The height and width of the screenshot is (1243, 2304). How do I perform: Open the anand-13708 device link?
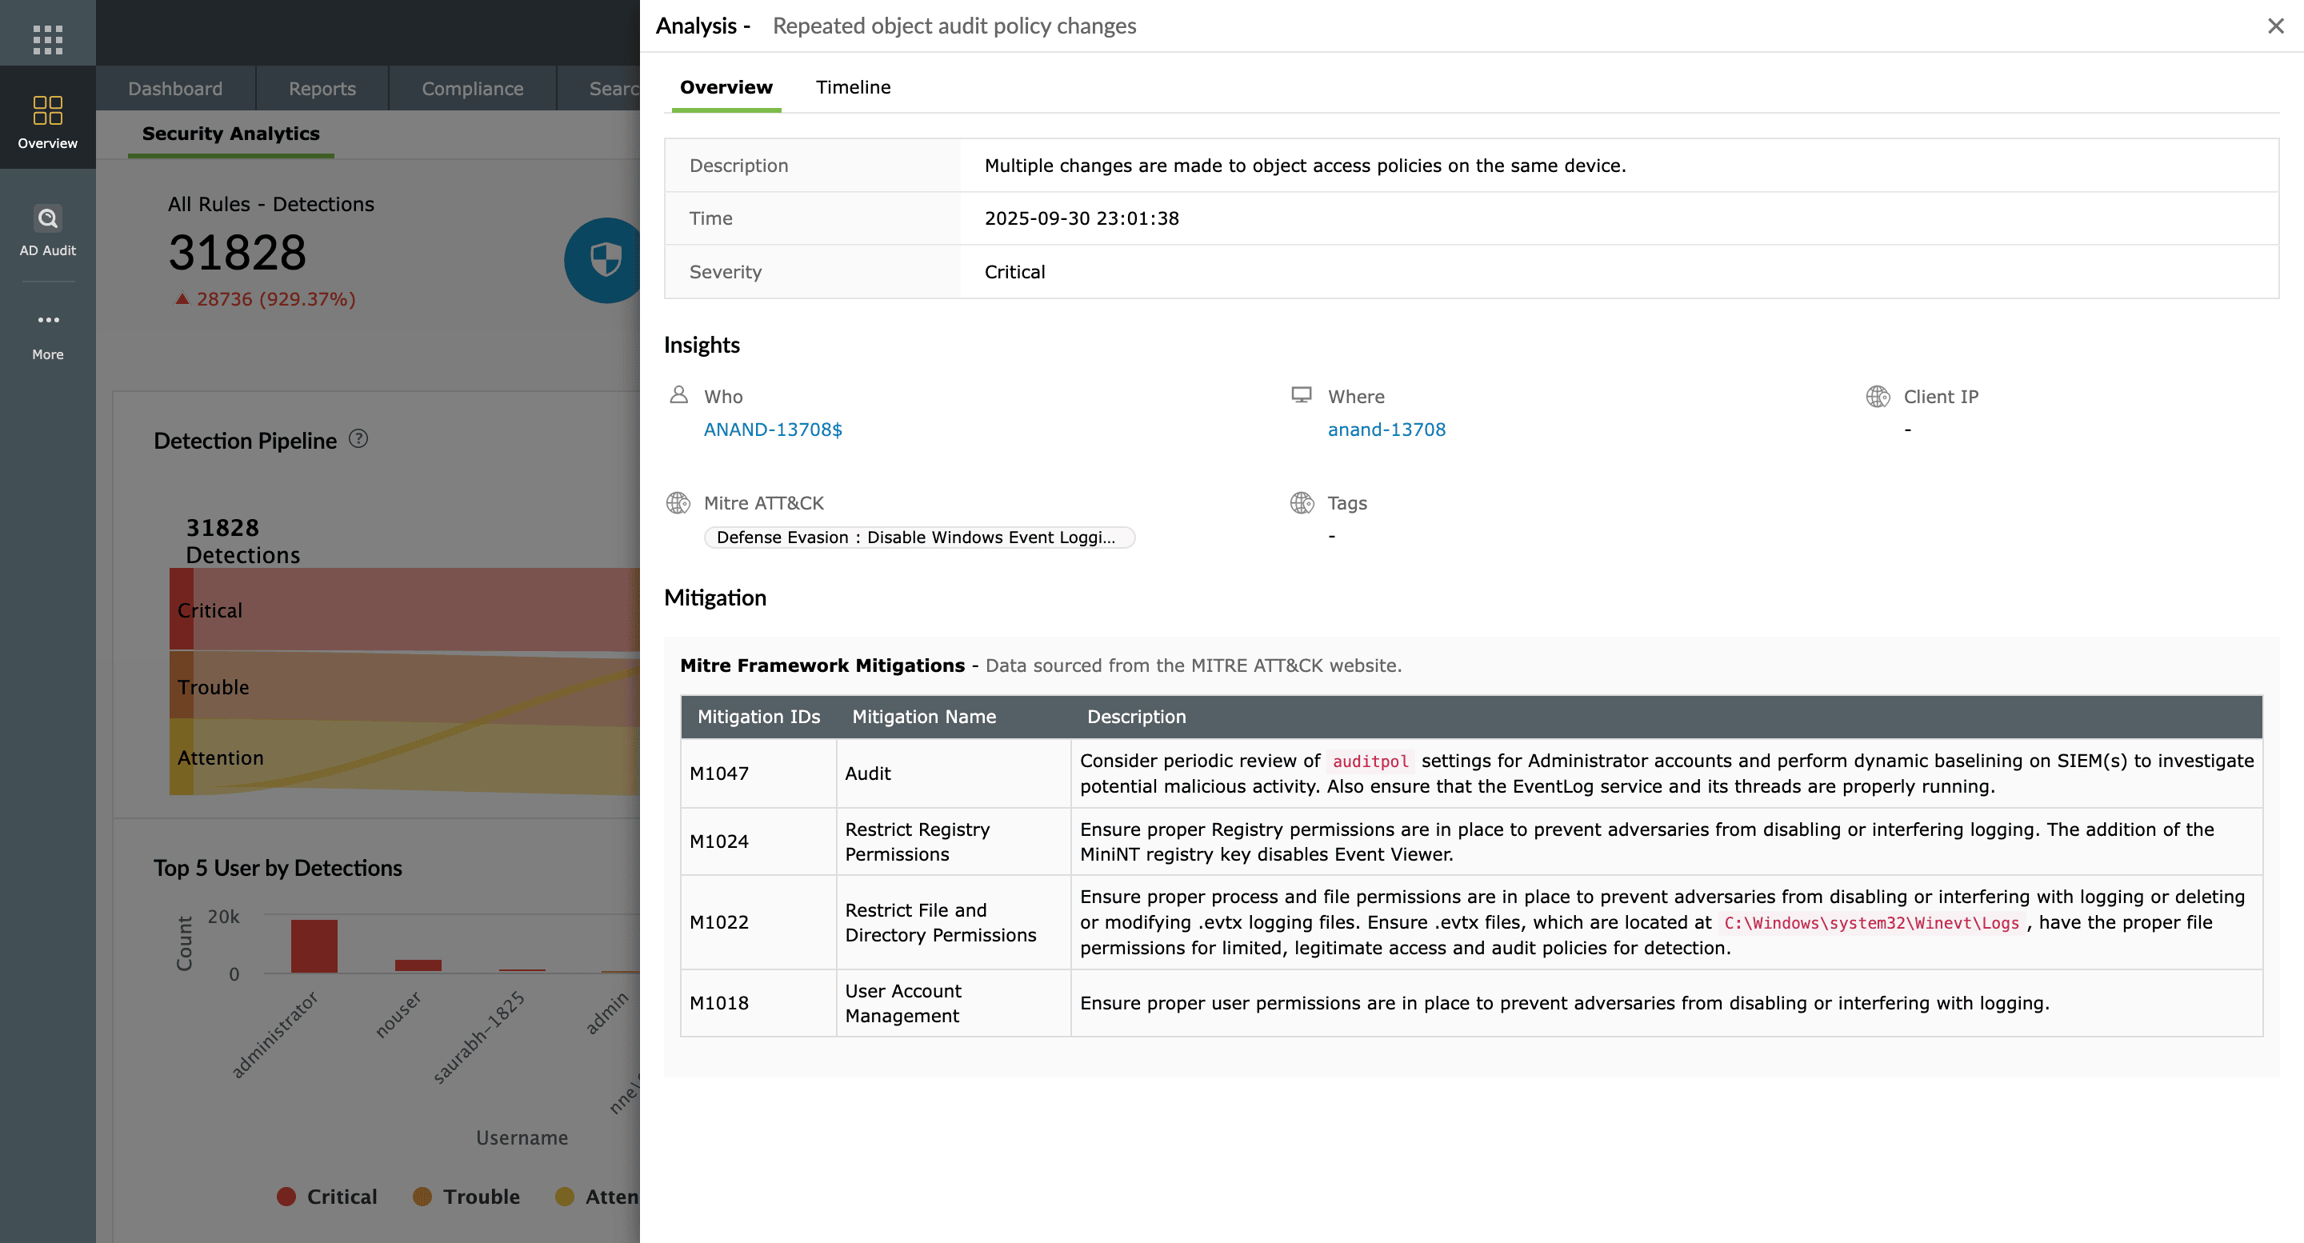(1386, 430)
